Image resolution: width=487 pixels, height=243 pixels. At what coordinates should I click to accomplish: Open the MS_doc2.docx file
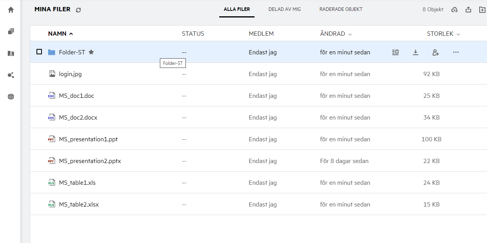point(78,117)
